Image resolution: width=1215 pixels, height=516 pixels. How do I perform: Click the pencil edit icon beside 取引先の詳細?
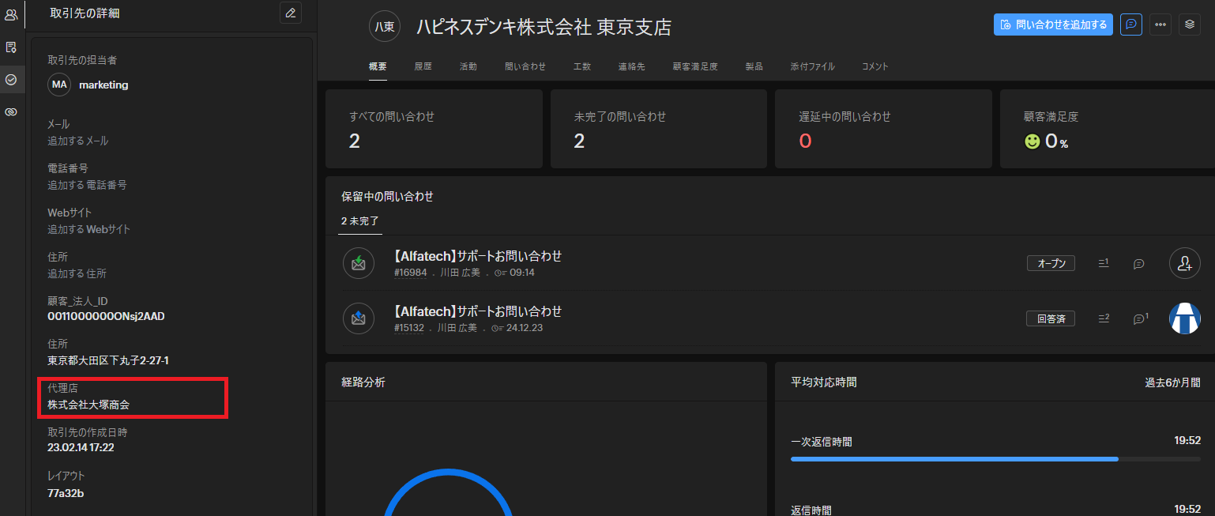point(291,13)
